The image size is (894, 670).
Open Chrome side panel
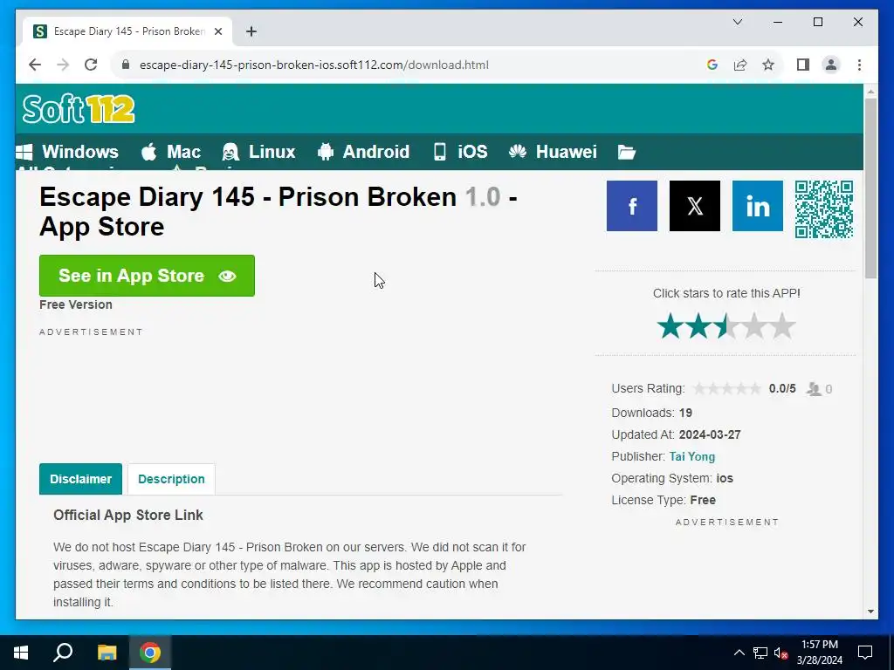coord(803,65)
